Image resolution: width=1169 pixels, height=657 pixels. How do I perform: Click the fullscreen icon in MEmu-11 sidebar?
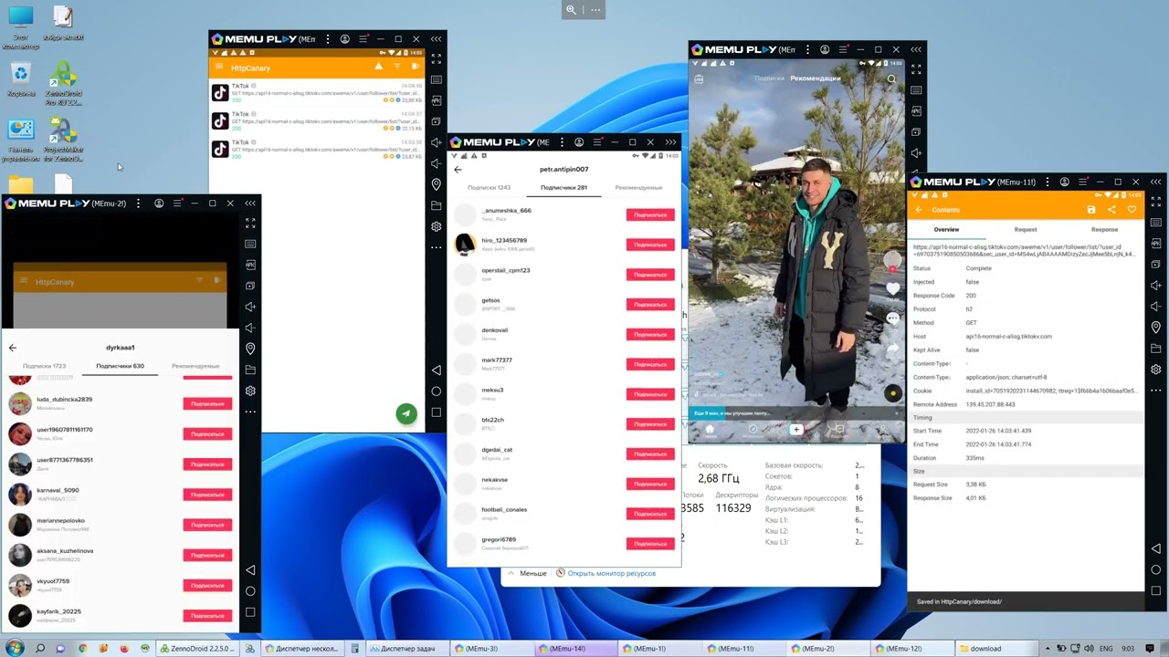1155,203
